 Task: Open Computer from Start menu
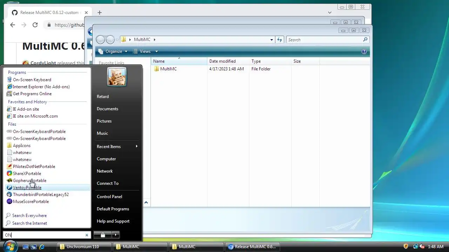pos(106,159)
